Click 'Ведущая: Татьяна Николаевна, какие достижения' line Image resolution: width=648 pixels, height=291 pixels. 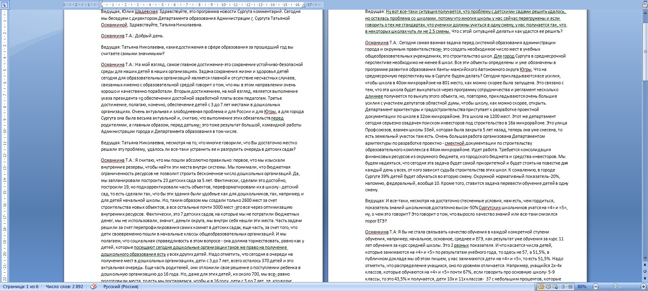[x=197, y=47]
